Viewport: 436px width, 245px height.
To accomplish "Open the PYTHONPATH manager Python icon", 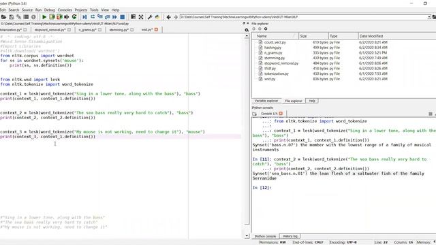I will (x=157, y=17).
